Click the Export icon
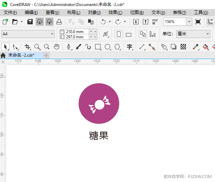215x182 pixels. (x=146, y=22)
